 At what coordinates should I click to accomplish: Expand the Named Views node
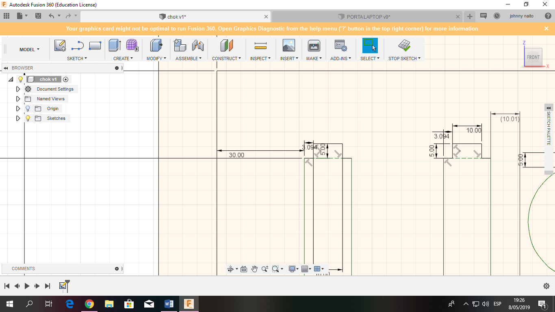click(18, 99)
